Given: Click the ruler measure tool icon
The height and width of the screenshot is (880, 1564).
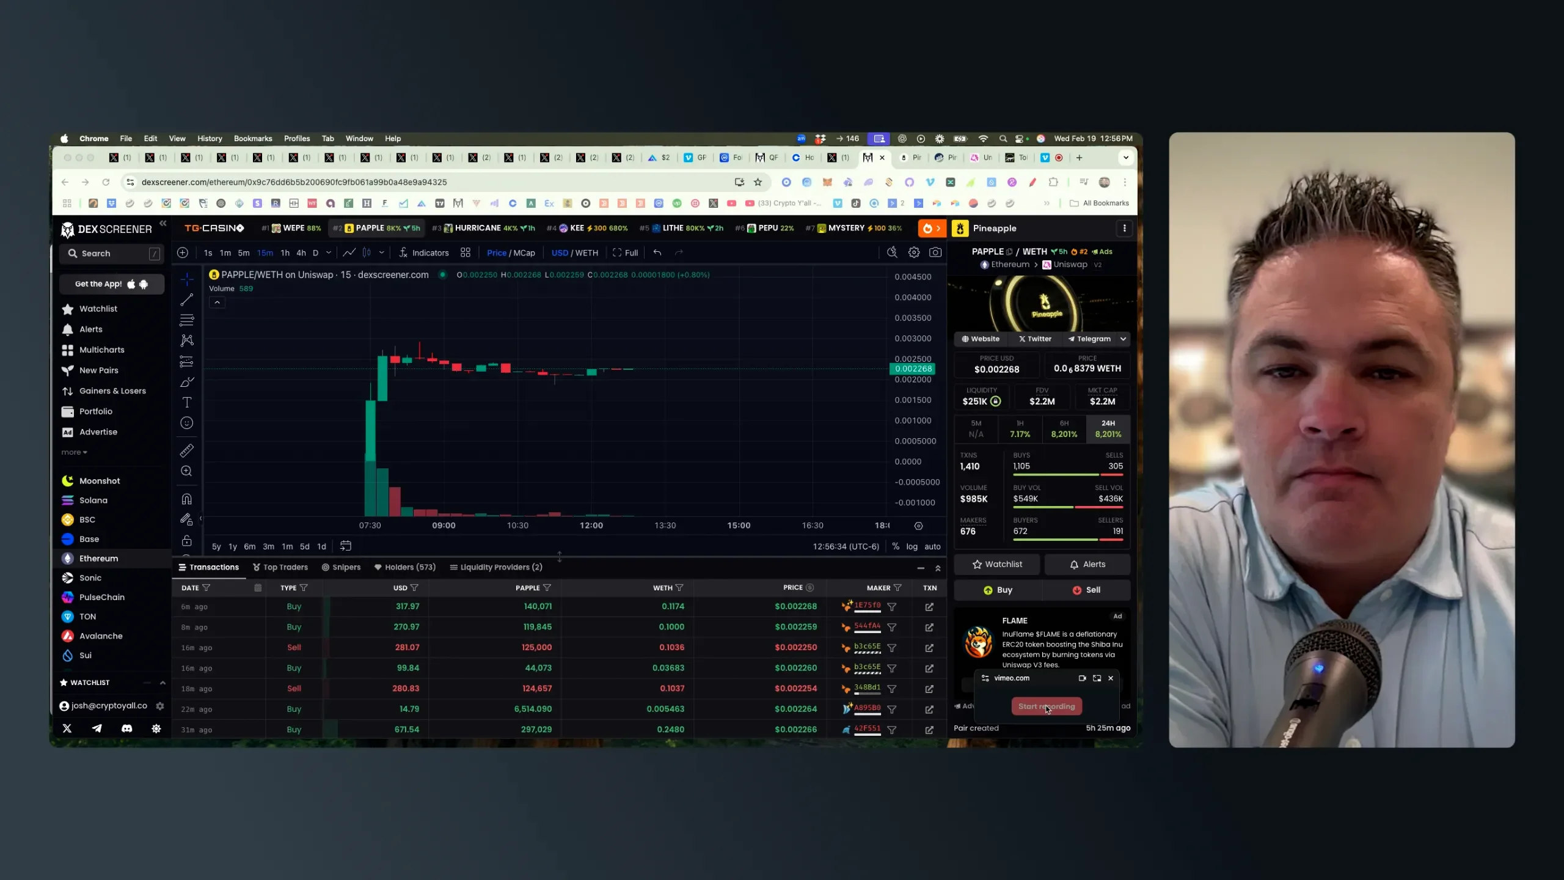Looking at the screenshot, I should (187, 451).
